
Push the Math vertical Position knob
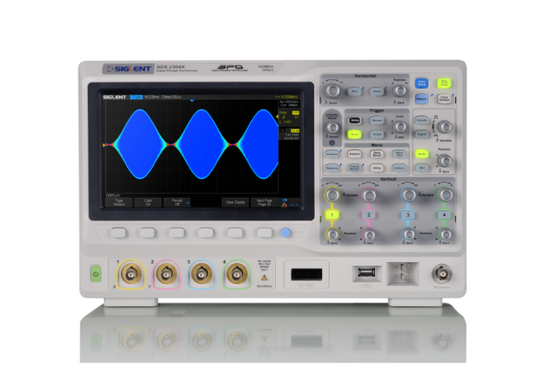445,161
